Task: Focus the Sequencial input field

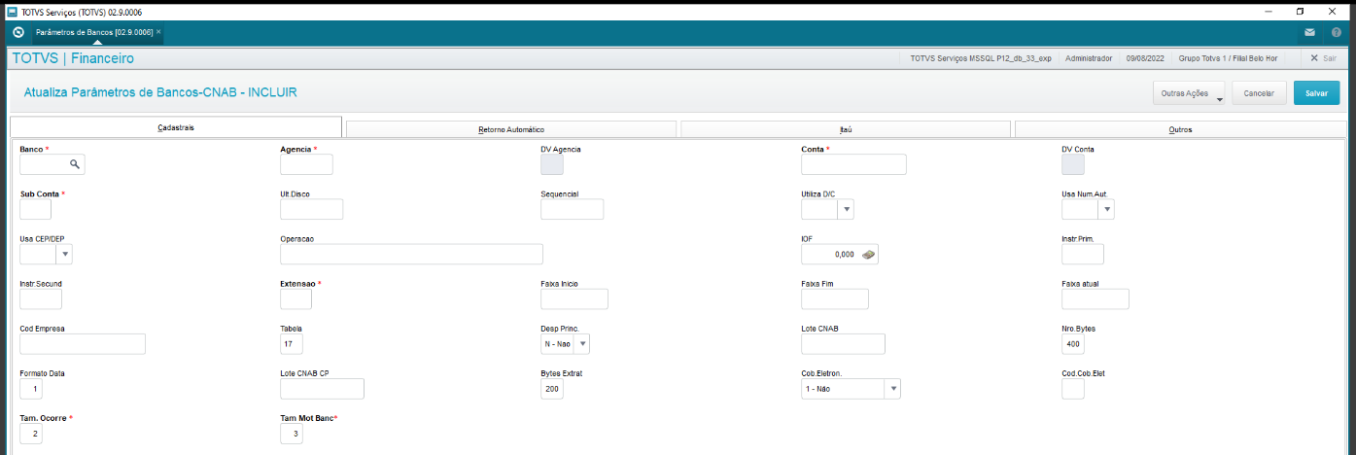Action: pos(572,209)
